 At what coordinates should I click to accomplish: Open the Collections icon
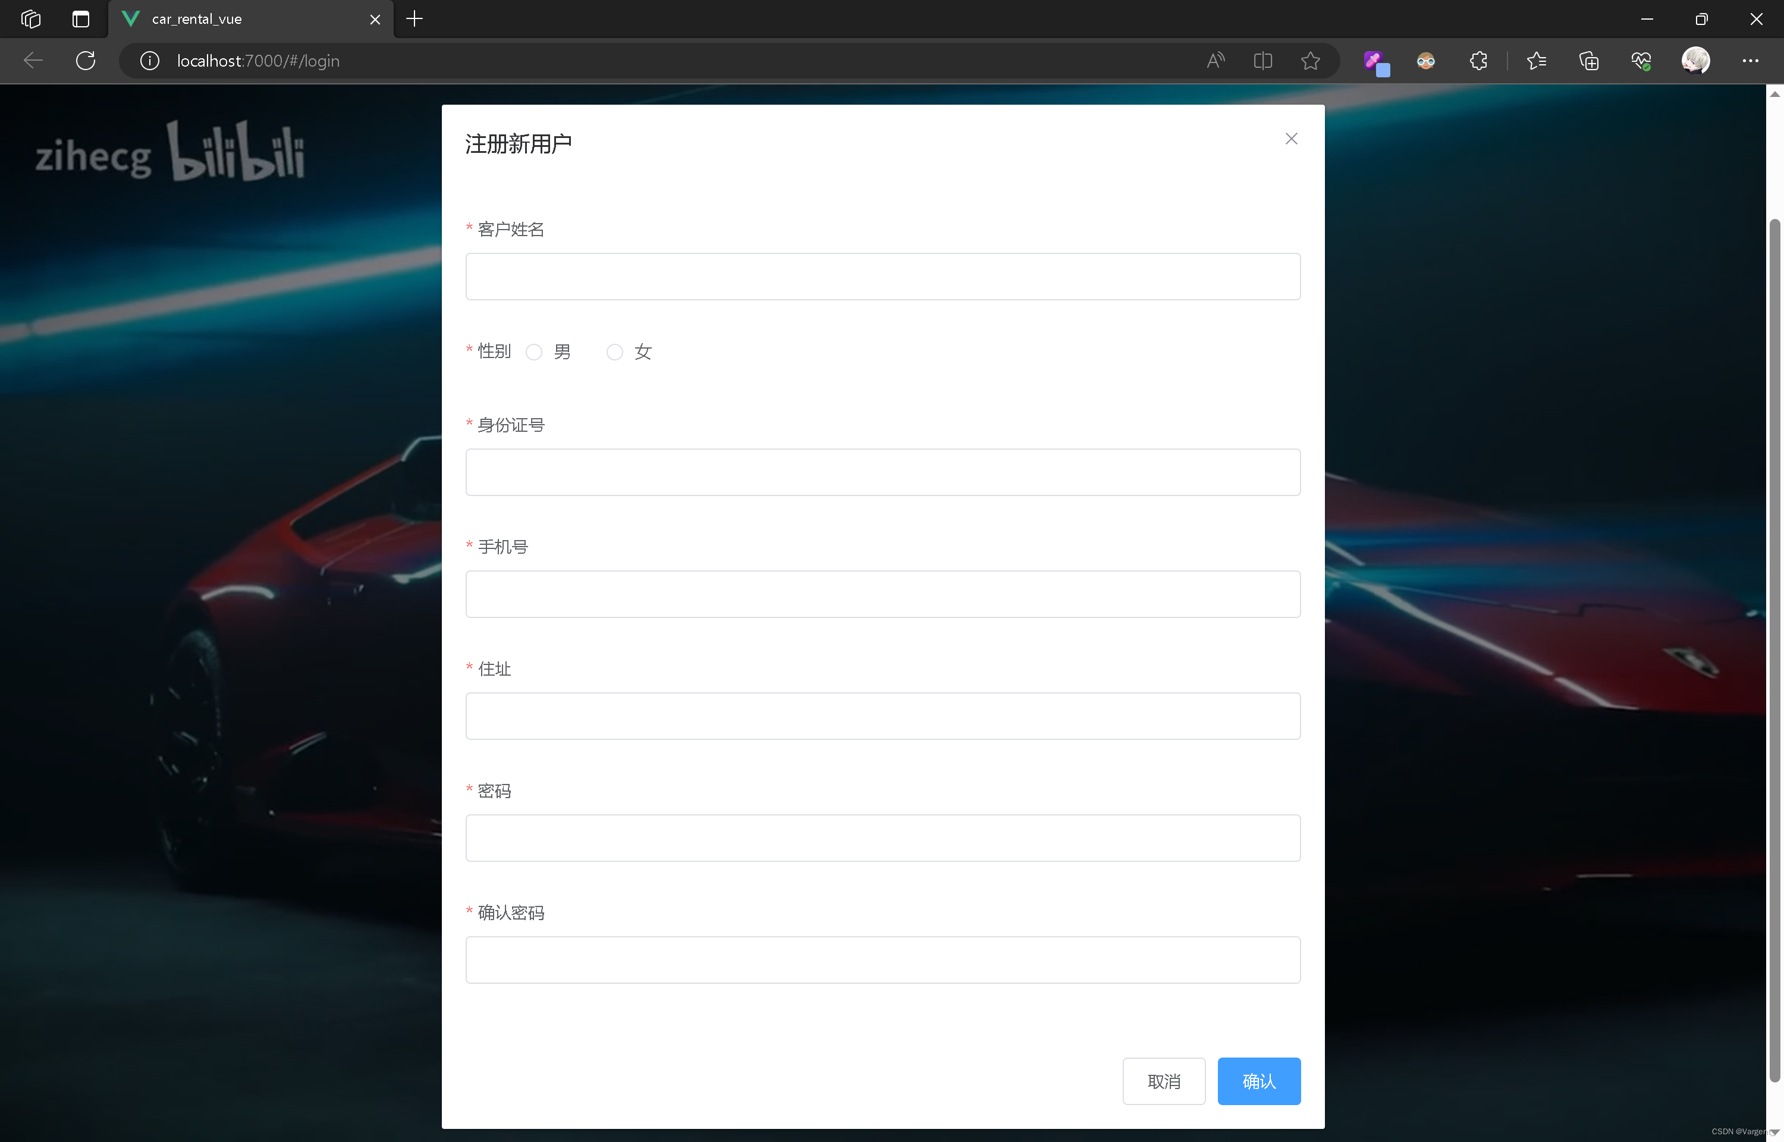(x=1589, y=61)
